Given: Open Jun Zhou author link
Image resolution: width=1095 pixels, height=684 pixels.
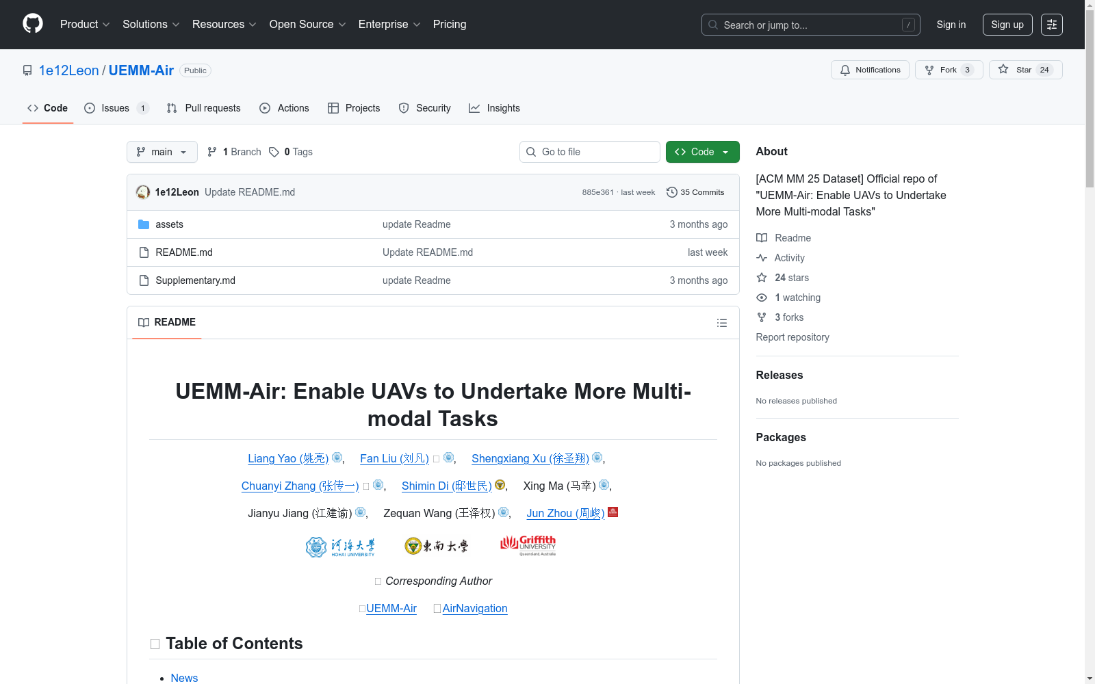Looking at the screenshot, I should (x=565, y=513).
